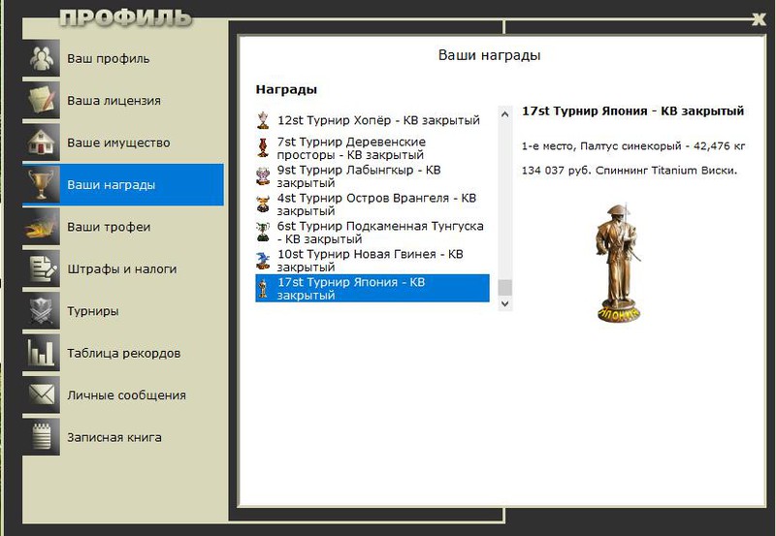The image size is (776, 536).
Task: Click the fish icon for Ваши трофеи
Action: pyautogui.click(x=42, y=227)
